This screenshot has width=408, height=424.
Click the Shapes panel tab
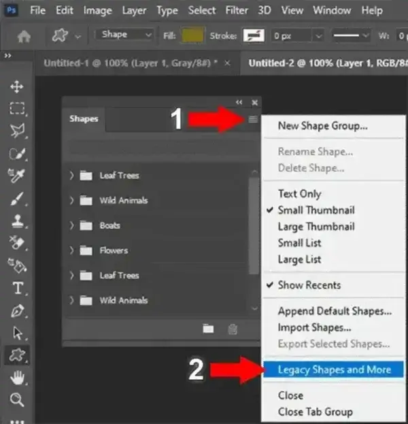click(84, 118)
